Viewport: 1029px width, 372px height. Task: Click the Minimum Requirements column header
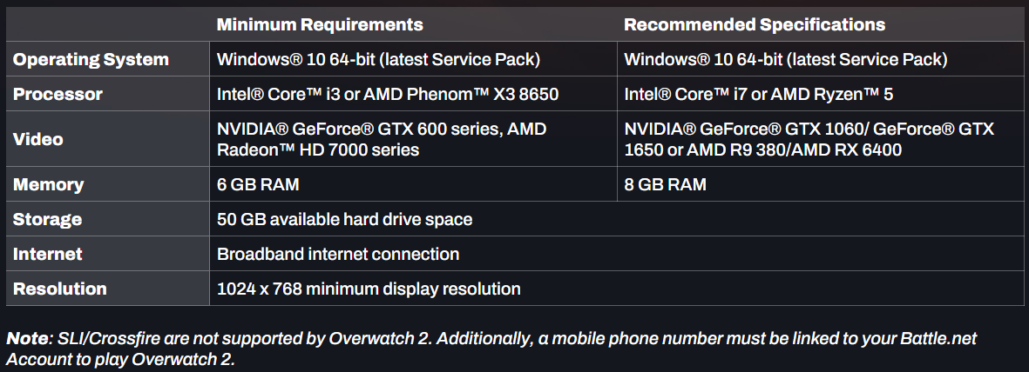(320, 25)
